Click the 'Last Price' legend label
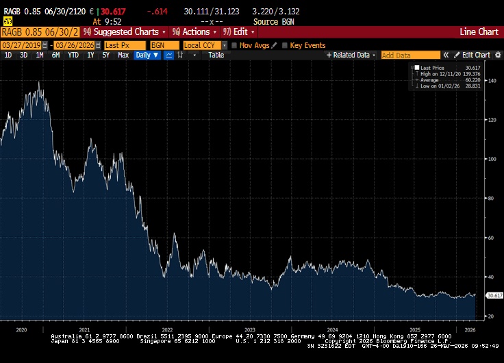 (x=432, y=68)
